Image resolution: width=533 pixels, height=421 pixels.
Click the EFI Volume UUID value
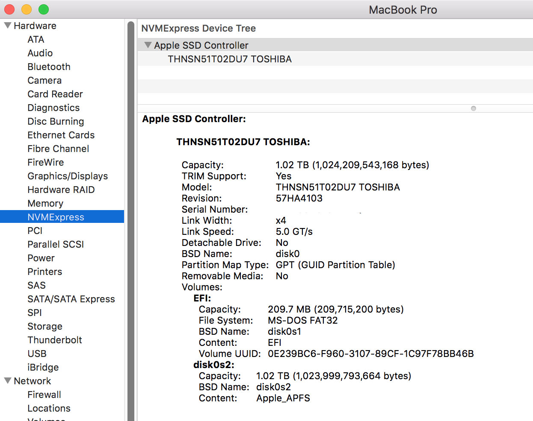(371, 354)
